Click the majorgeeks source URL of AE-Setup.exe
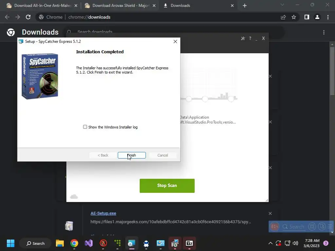This screenshot has height=251, width=335. [x=171, y=222]
